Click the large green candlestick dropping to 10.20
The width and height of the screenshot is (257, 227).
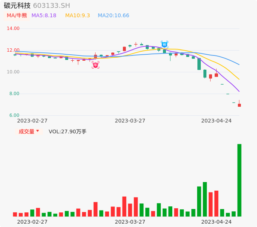point(199,64)
